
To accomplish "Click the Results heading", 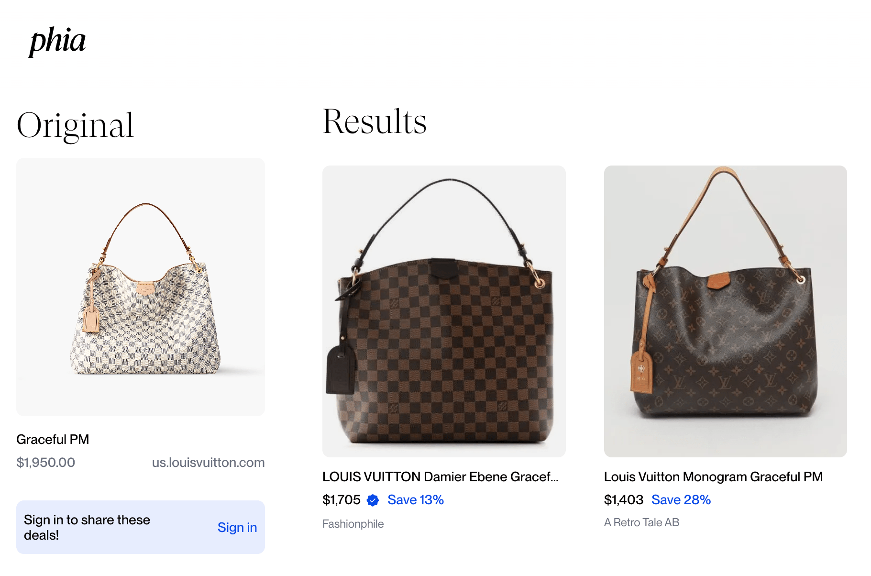I will [375, 122].
